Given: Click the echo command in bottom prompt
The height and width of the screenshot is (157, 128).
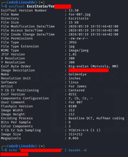Looking at the screenshot, I should 13,150.
